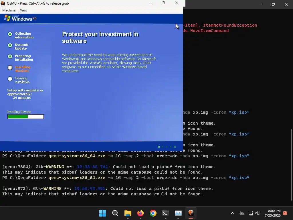Click 'ds.MoveItemCommand' text in terminal
This screenshot has height=220, width=293.
(x=206, y=31)
